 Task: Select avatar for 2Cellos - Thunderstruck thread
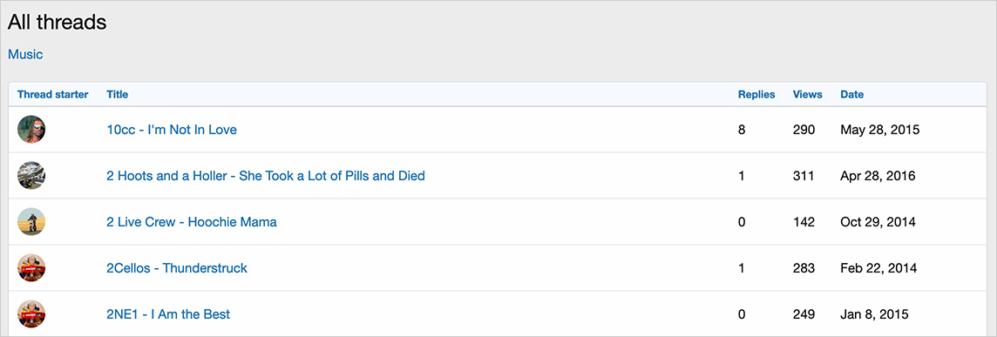[31, 267]
